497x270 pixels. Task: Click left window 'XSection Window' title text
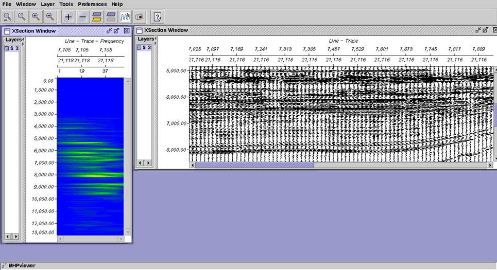coord(33,31)
